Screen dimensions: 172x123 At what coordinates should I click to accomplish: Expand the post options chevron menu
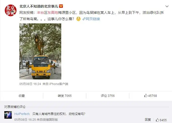[x=167, y=6]
